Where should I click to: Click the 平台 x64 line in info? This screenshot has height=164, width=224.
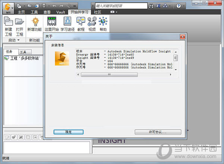[x=94, y=61]
